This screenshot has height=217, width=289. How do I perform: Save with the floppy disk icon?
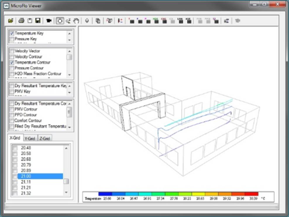tap(37, 20)
